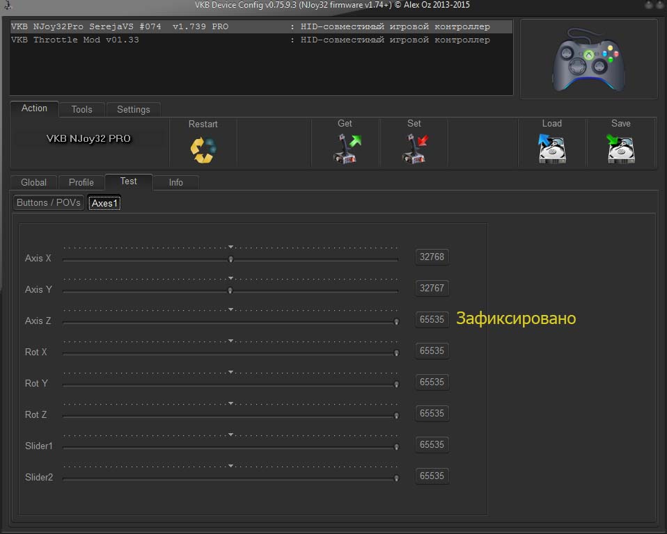Click the Rot X value field
The width and height of the screenshot is (667, 534).
432,351
